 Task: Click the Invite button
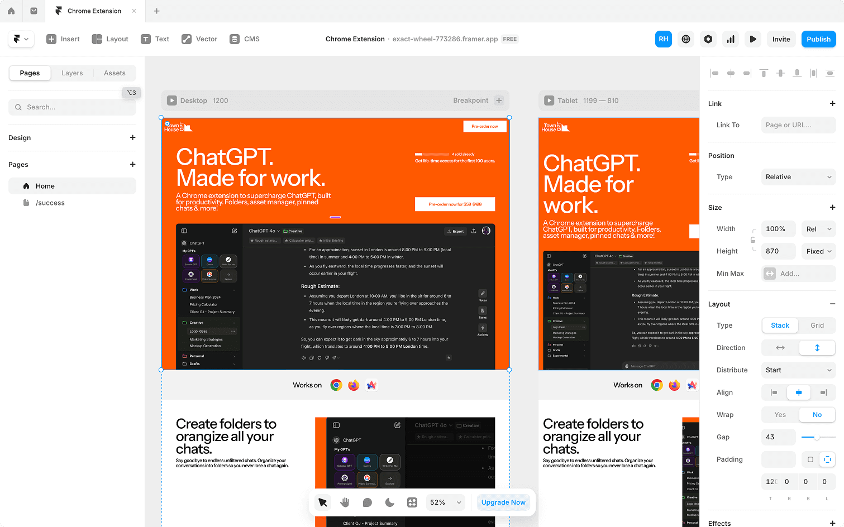click(x=781, y=39)
